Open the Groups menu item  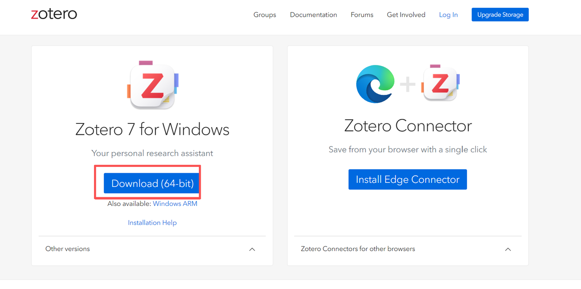pyautogui.click(x=265, y=15)
